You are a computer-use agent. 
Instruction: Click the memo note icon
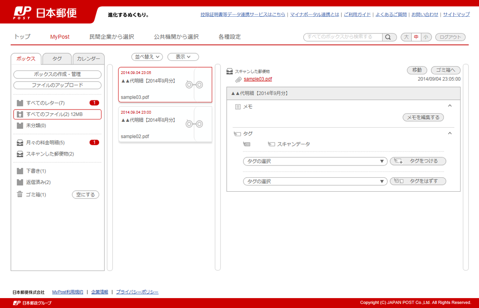(237, 107)
